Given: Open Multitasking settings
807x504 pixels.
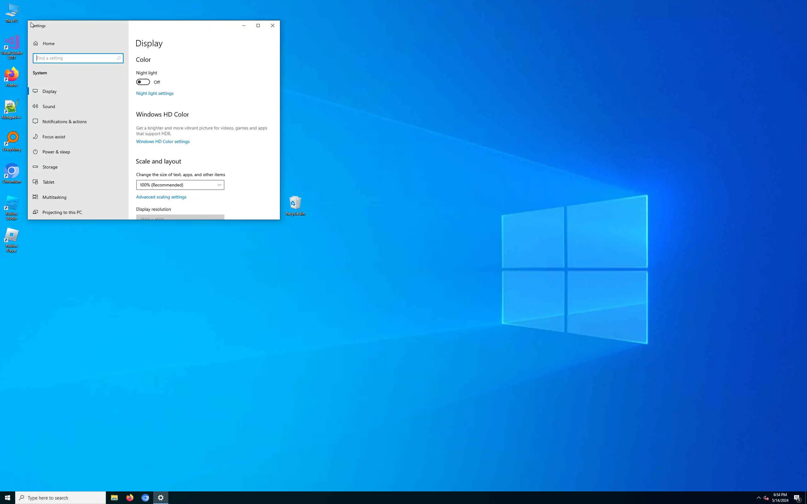Looking at the screenshot, I should [54, 197].
